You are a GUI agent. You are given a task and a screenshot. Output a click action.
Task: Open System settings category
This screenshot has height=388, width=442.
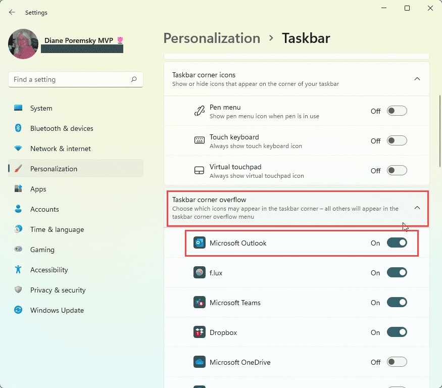pyautogui.click(x=76, y=108)
